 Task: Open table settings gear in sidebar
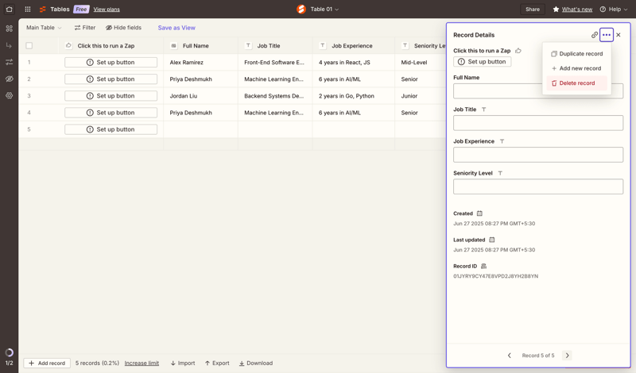click(9, 95)
